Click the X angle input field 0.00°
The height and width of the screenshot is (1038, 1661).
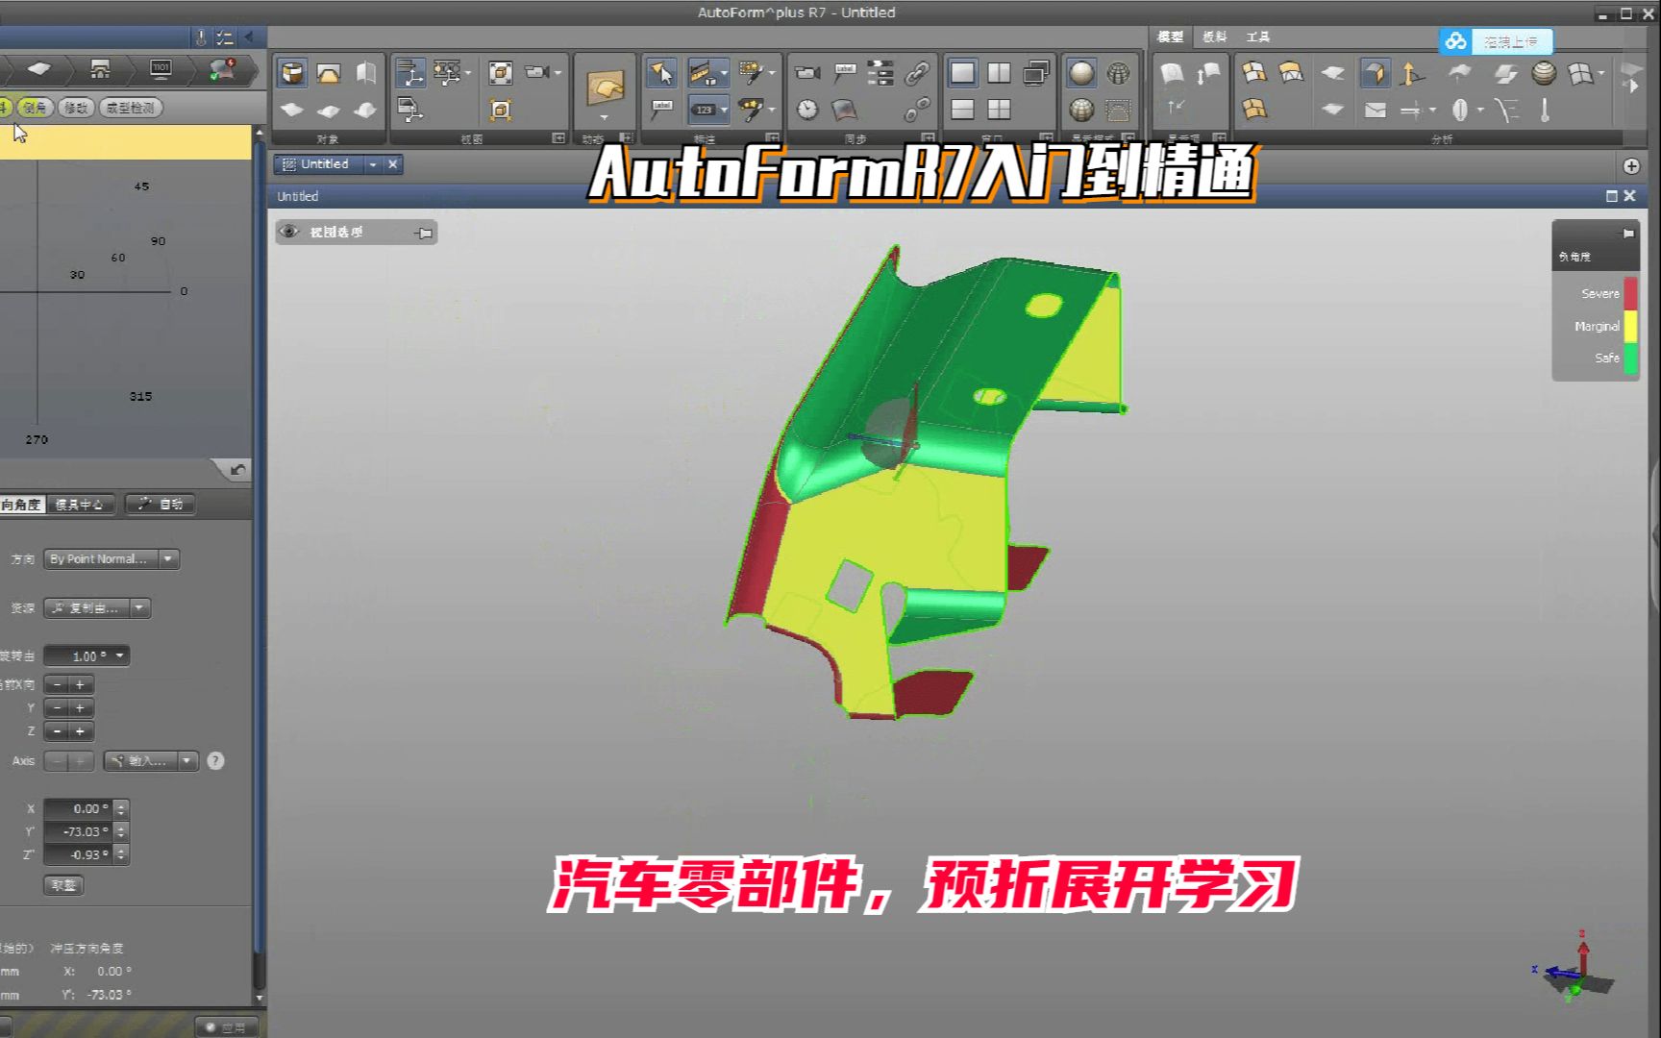click(x=79, y=809)
